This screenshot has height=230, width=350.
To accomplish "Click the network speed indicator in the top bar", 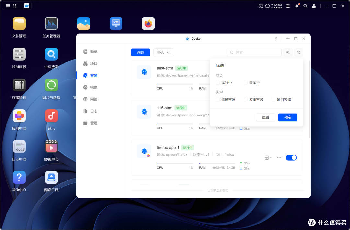I will tap(277, 6).
